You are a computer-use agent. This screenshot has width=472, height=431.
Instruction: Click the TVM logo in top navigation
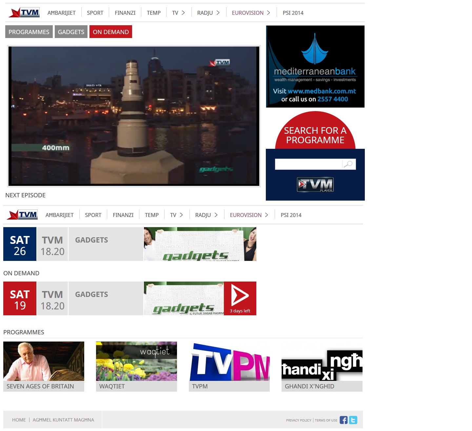click(24, 12)
